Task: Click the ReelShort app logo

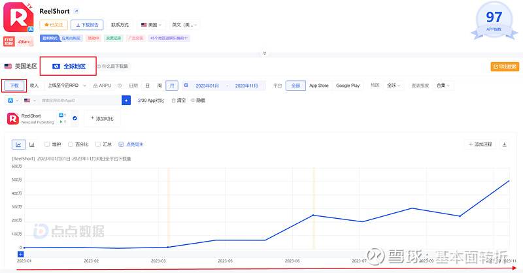Action: coord(16,18)
